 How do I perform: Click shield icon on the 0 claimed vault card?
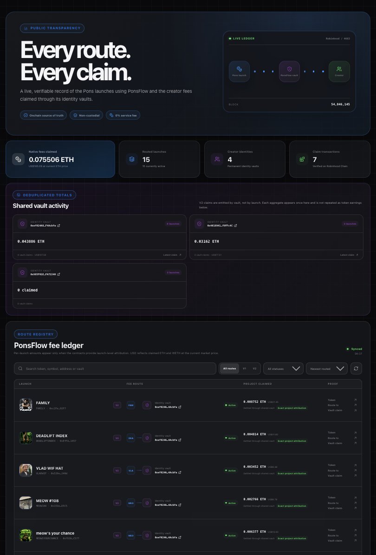click(22, 272)
